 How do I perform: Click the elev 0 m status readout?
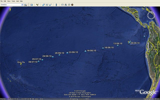(39, 99)
